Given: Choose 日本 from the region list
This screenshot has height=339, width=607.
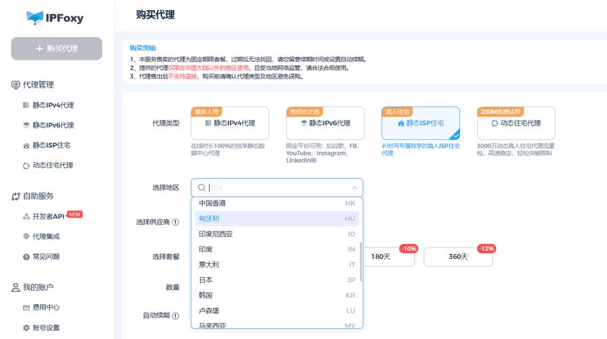Looking at the screenshot, I should [277, 280].
